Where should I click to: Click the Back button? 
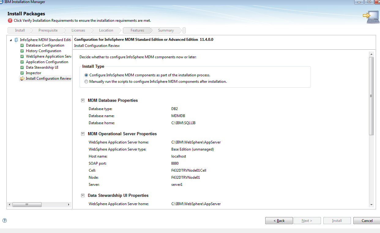(279, 220)
